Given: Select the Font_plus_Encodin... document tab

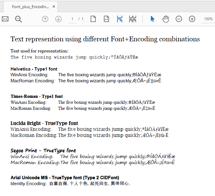Looking at the screenshot, I should coord(30,7).
